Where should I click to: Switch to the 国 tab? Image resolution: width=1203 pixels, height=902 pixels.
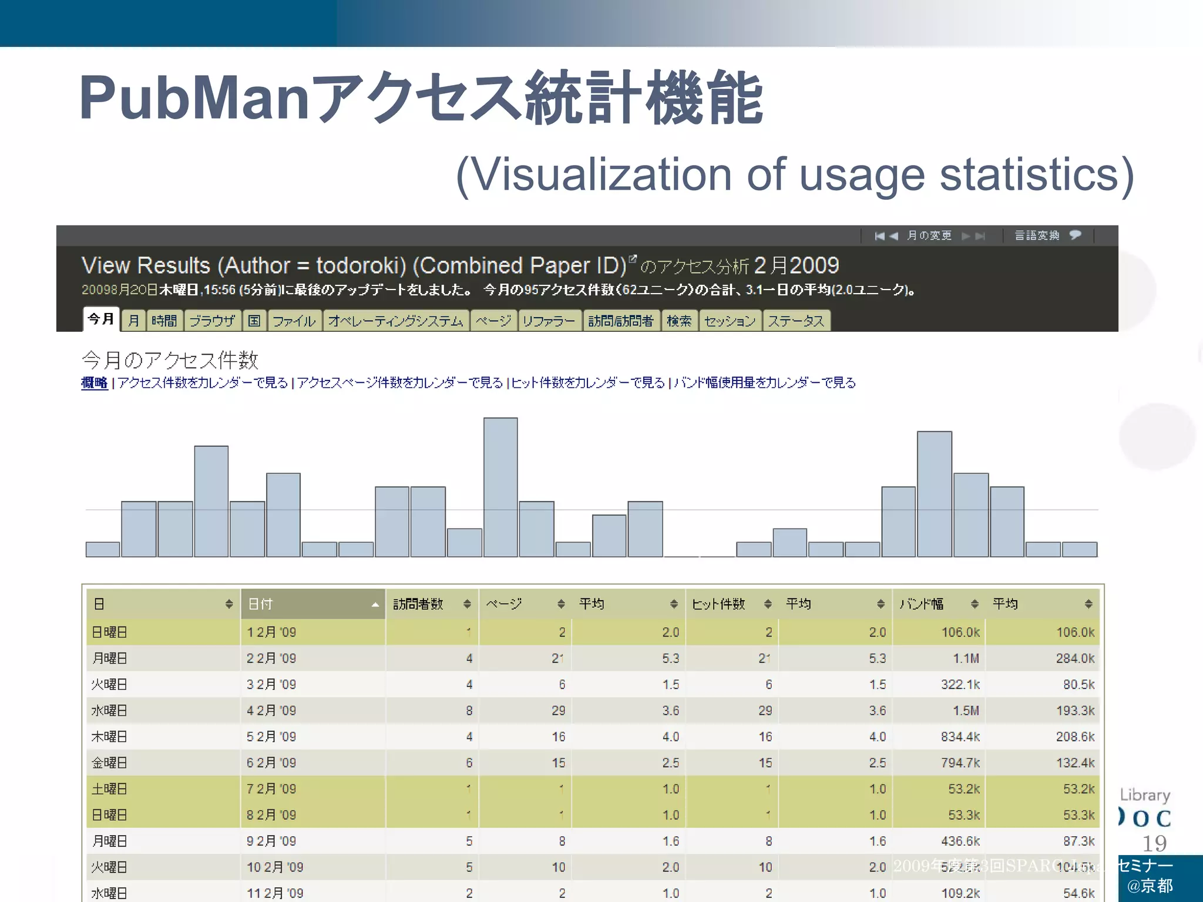tap(254, 321)
